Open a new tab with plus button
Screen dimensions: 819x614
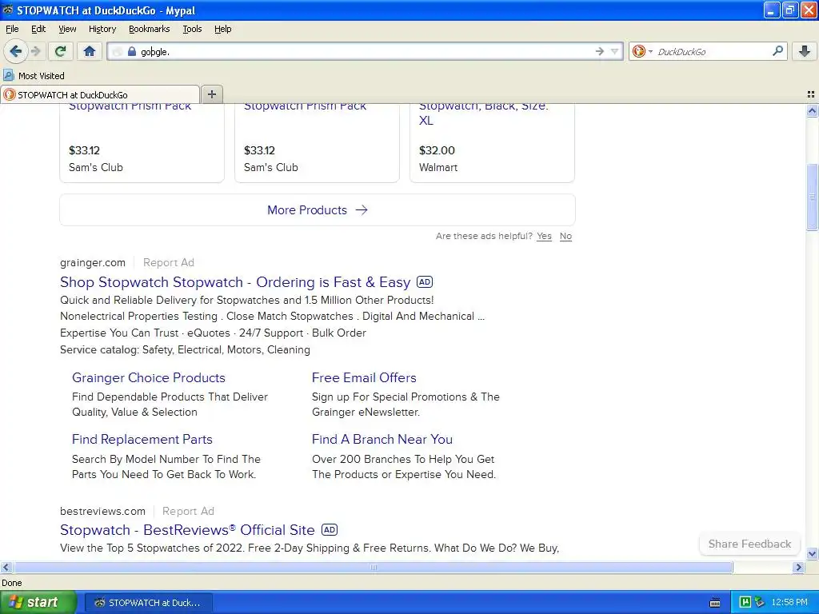coord(211,94)
